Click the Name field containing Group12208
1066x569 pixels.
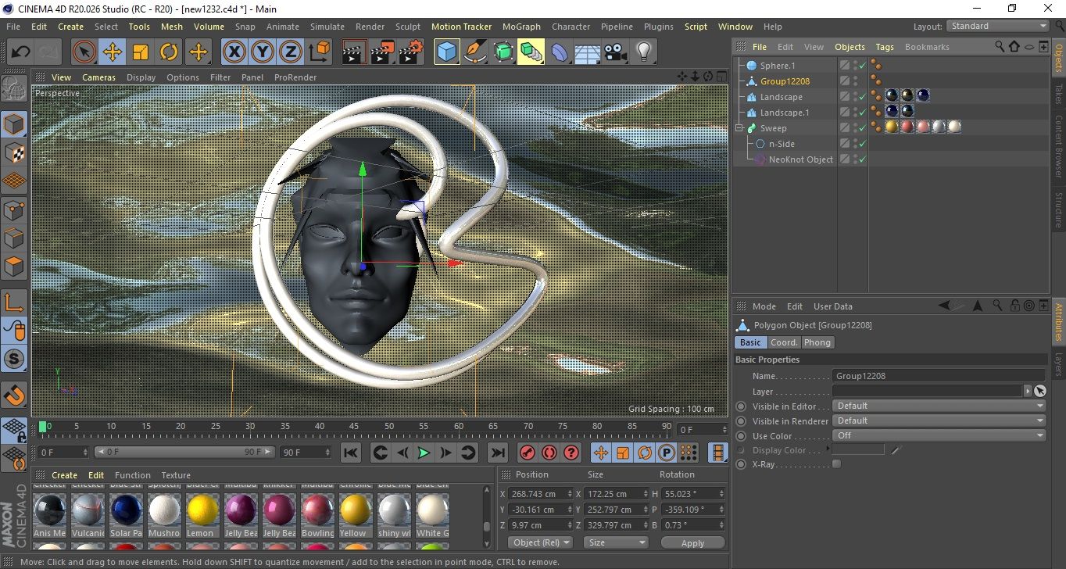click(939, 376)
